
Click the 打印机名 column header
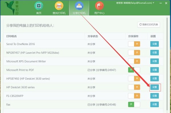(x=11, y=36)
